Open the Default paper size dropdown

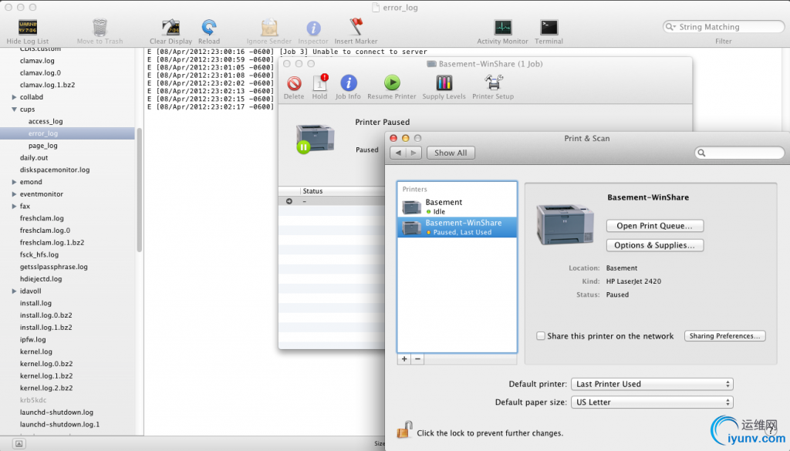tap(652, 402)
